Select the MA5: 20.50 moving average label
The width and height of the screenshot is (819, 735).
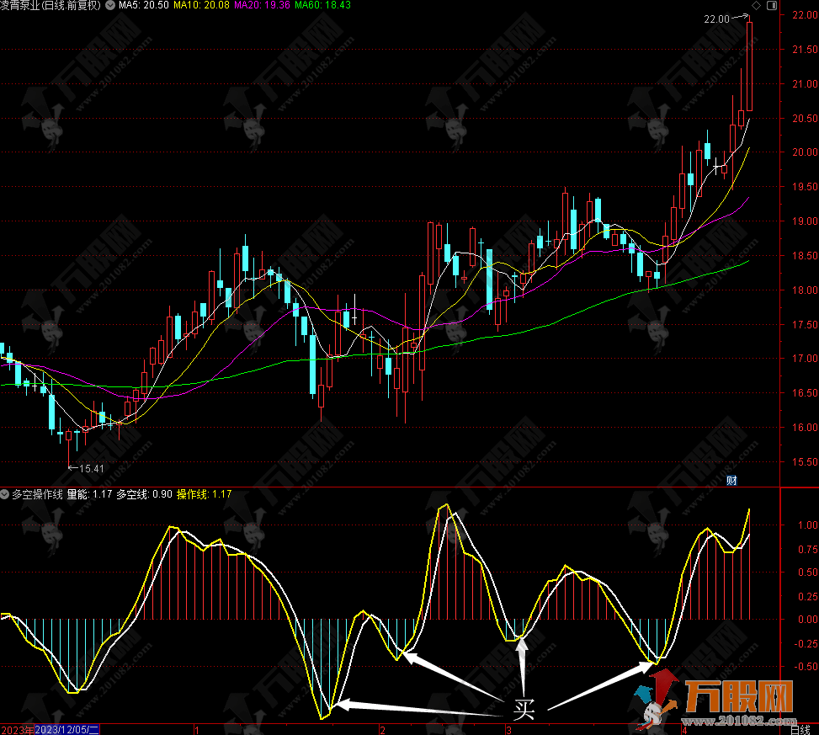[144, 5]
